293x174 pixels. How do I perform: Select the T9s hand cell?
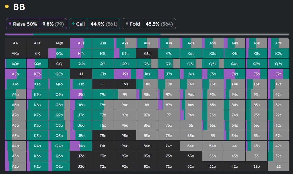tap(125, 84)
